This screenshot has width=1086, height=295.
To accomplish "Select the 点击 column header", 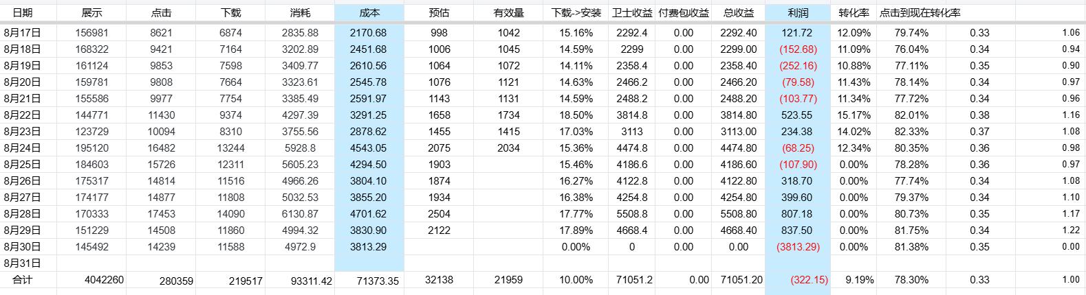I will [161, 12].
